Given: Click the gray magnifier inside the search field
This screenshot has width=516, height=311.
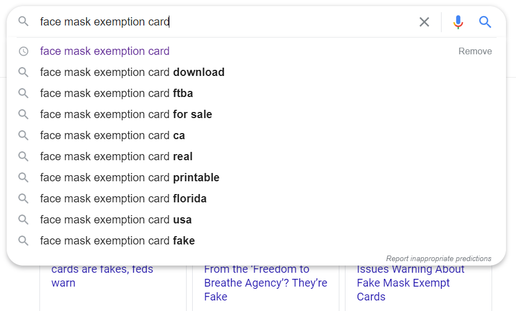Looking at the screenshot, I should [23, 22].
